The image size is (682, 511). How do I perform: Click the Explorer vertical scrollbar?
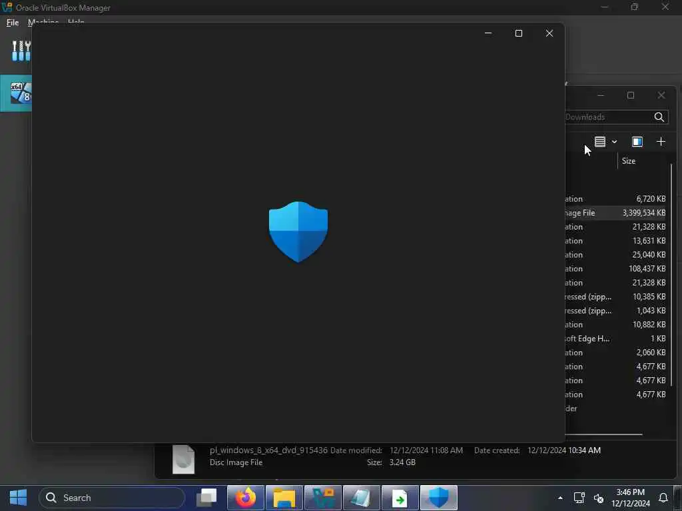click(x=672, y=275)
